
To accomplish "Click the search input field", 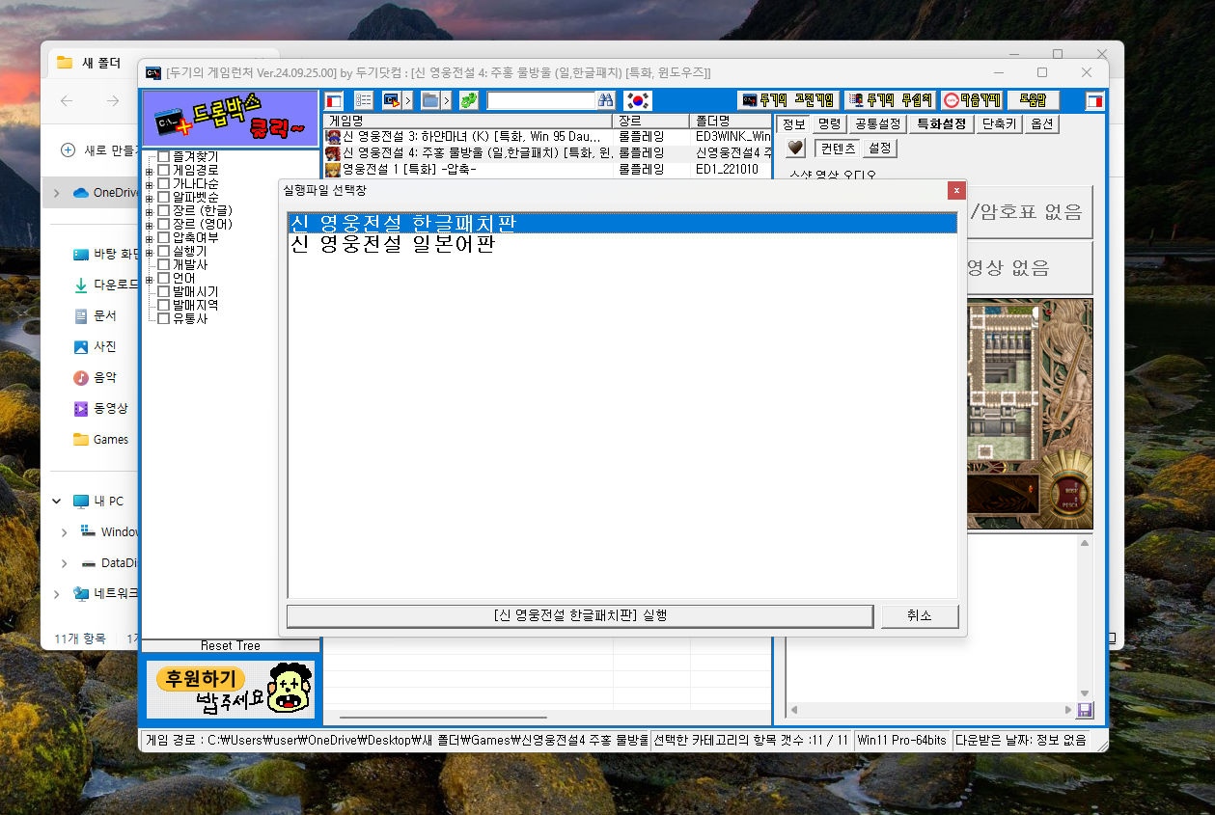I will pyautogui.click(x=541, y=100).
